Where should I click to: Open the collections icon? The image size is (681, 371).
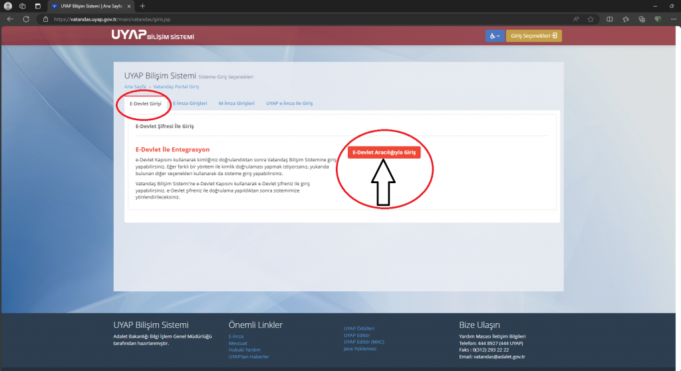point(642,19)
